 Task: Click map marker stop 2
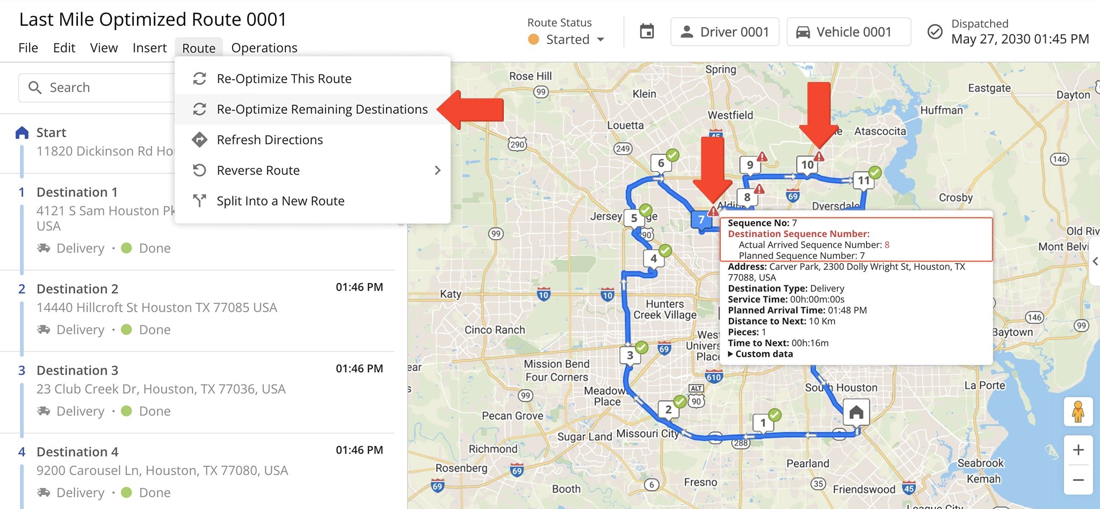[668, 410]
